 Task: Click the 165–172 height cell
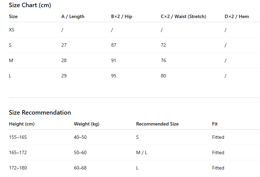18,152
